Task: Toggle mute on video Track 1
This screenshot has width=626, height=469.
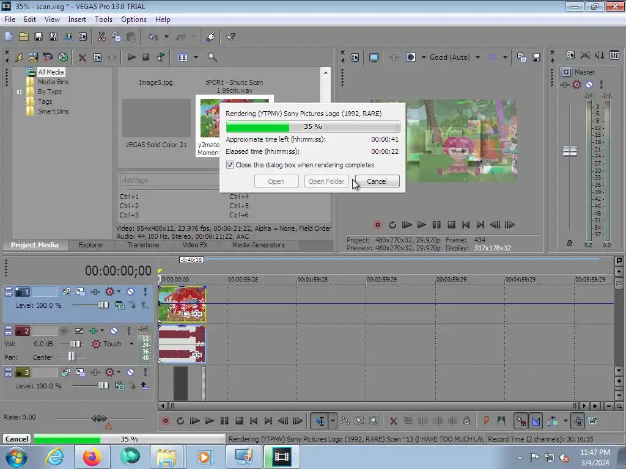Action: coord(131,291)
